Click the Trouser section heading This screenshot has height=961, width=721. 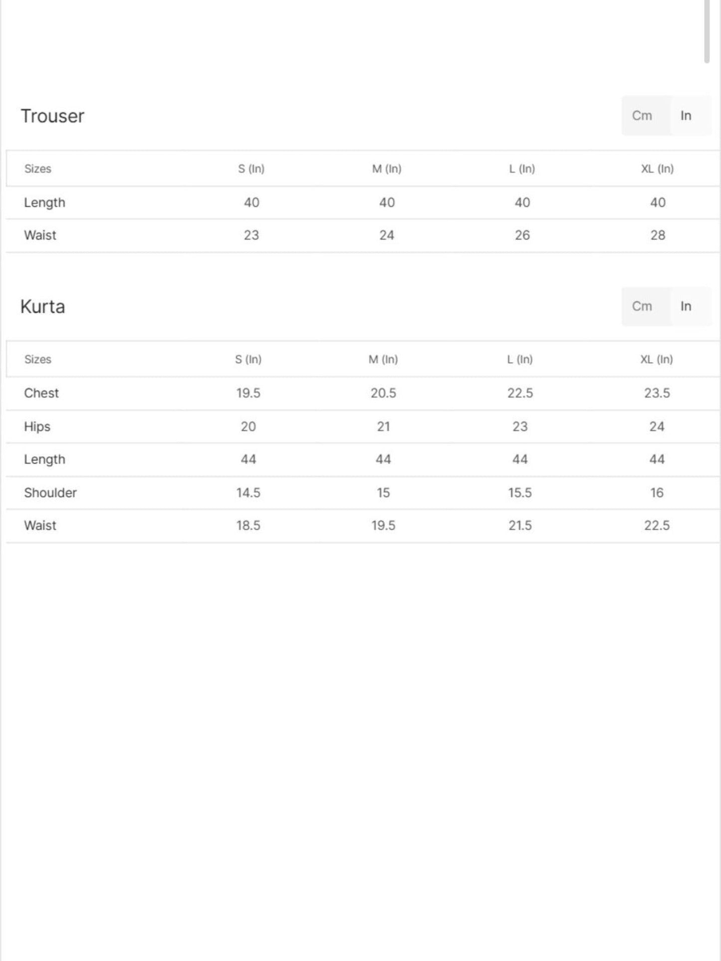[52, 116]
